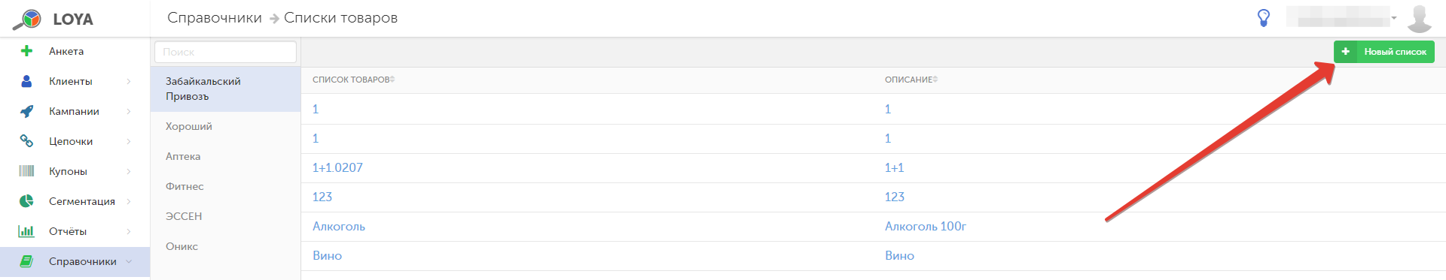Open the user avatar profile
Viewport: 1446px width, 280px height.
1420,18
